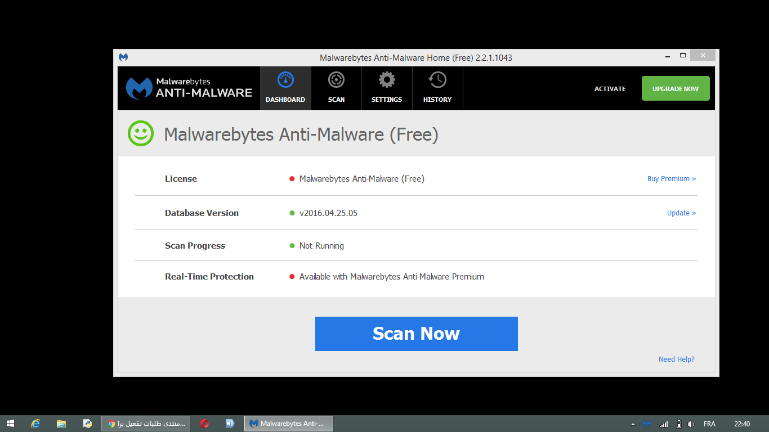This screenshot has height=432, width=769.
Task: Click the green Upgrade Now button
Action: click(676, 88)
